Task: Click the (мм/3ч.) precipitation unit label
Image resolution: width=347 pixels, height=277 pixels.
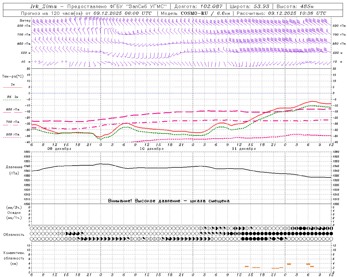Action: [14, 207]
